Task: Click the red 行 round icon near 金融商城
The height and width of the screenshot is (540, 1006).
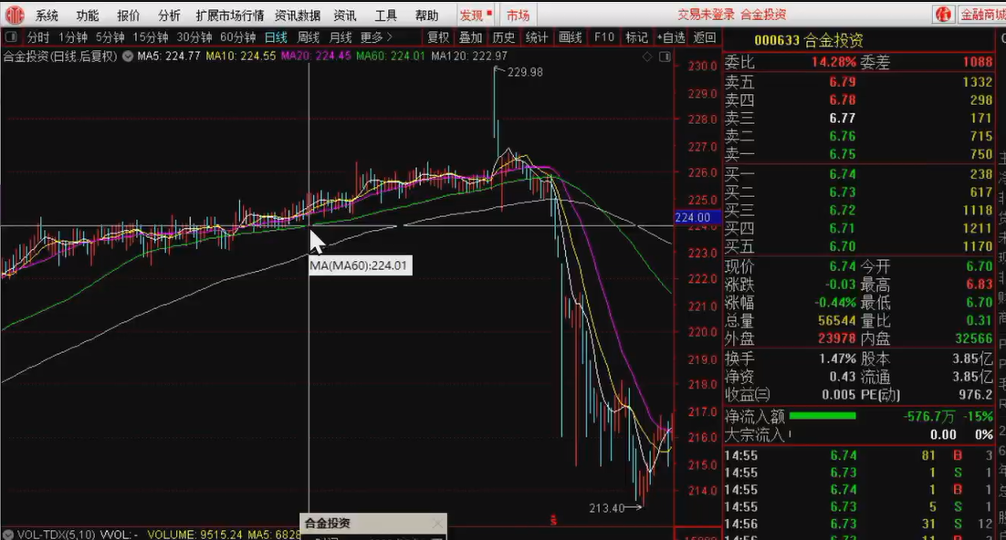Action: coord(943,15)
